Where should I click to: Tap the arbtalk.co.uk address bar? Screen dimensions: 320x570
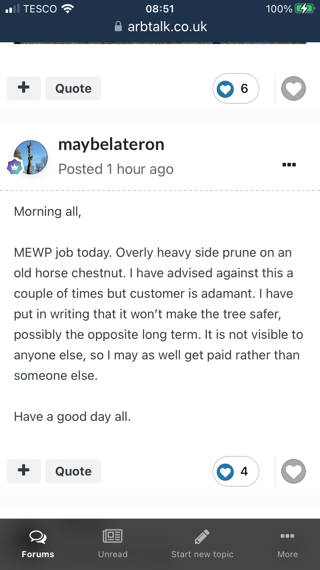click(x=160, y=27)
